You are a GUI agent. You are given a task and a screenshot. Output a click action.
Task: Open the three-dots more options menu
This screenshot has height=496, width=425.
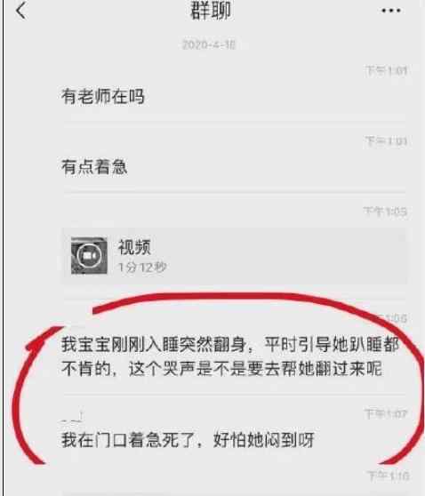click(x=391, y=11)
